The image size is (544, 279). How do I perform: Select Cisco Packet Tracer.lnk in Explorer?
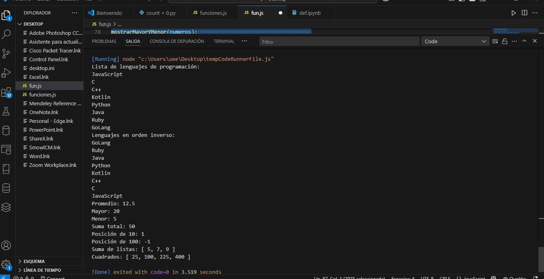[x=50, y=50]
